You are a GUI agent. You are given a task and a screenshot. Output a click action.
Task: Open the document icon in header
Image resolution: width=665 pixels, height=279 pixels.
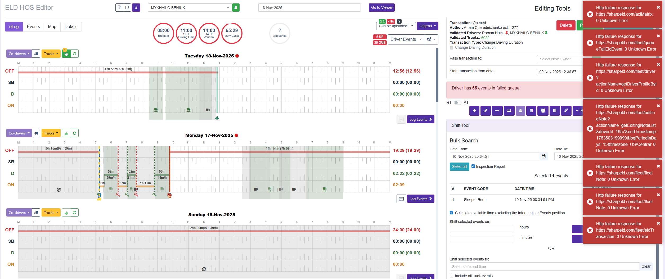(119, 7)
